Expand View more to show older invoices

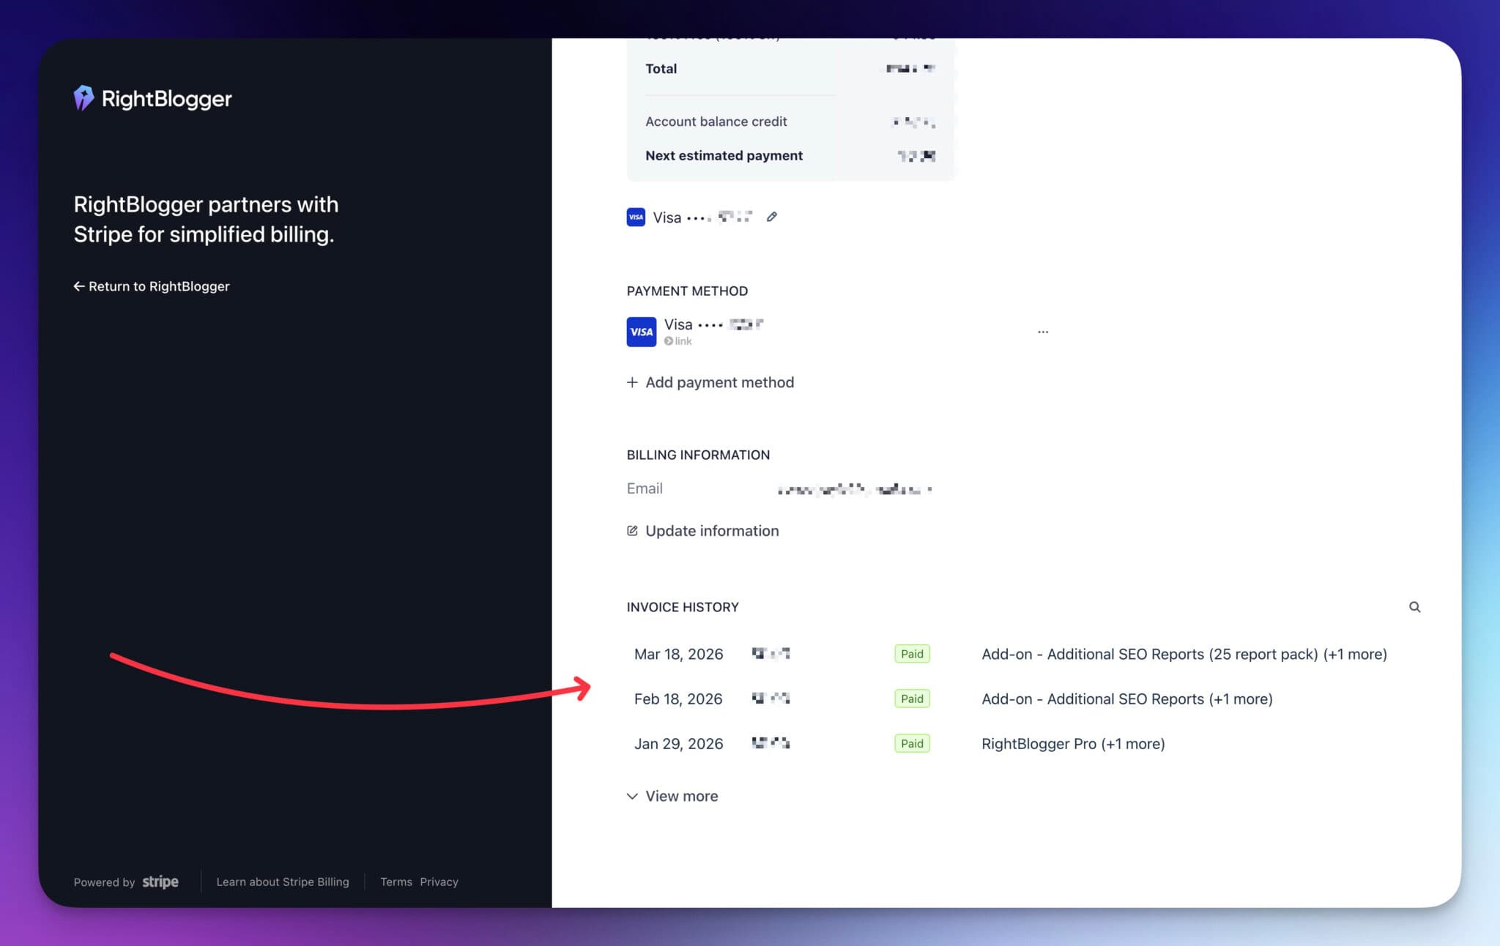pyautogui.click(x=681, y=796)
